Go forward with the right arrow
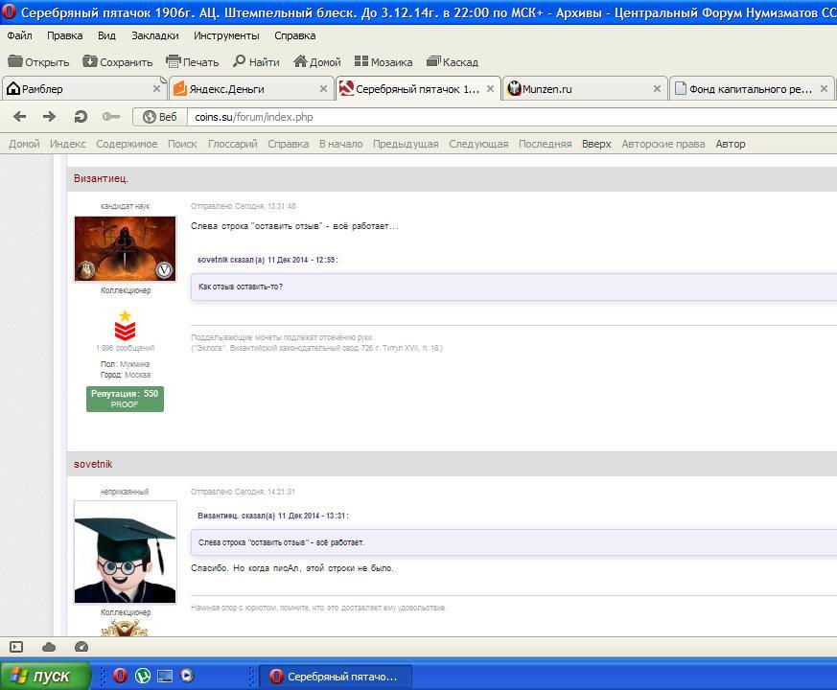The height and width of the screenshot is (690, 837). pyautogui.click(x=50, y=116)
